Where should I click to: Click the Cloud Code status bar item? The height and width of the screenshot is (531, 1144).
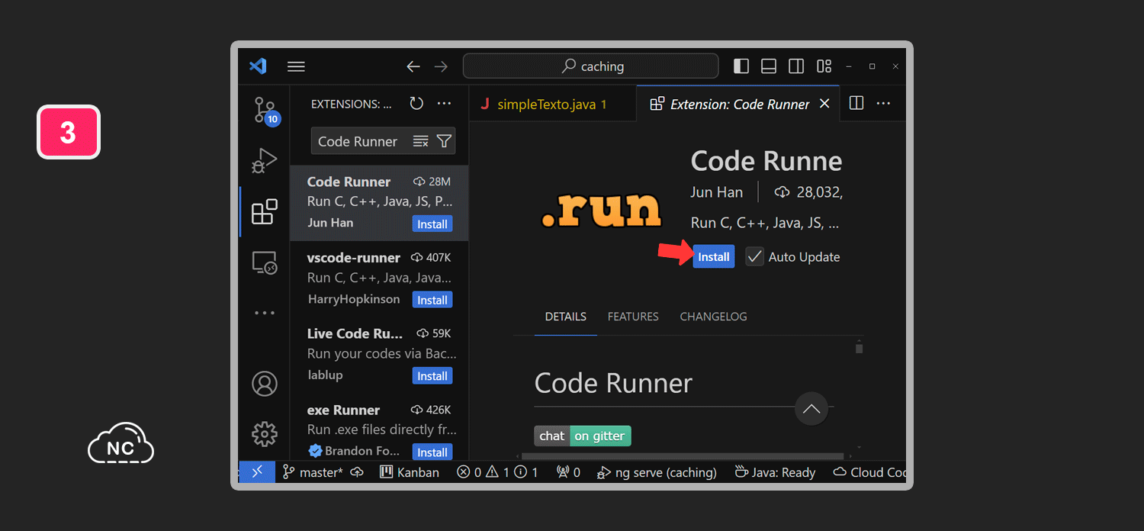pyautogui.click(x=869, y=472)
